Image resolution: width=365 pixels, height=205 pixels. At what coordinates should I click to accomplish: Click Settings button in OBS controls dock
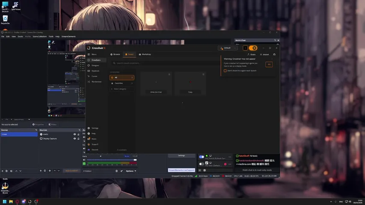[x=181, y=155]
